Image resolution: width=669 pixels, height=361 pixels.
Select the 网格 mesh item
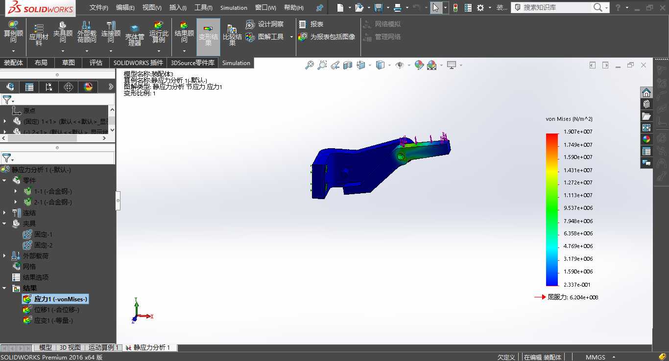(24, 267)
